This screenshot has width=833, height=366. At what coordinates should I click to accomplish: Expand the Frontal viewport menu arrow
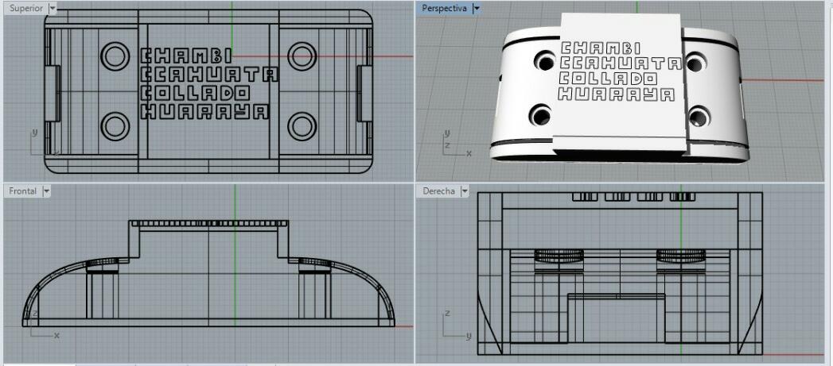tap(46, 191)
